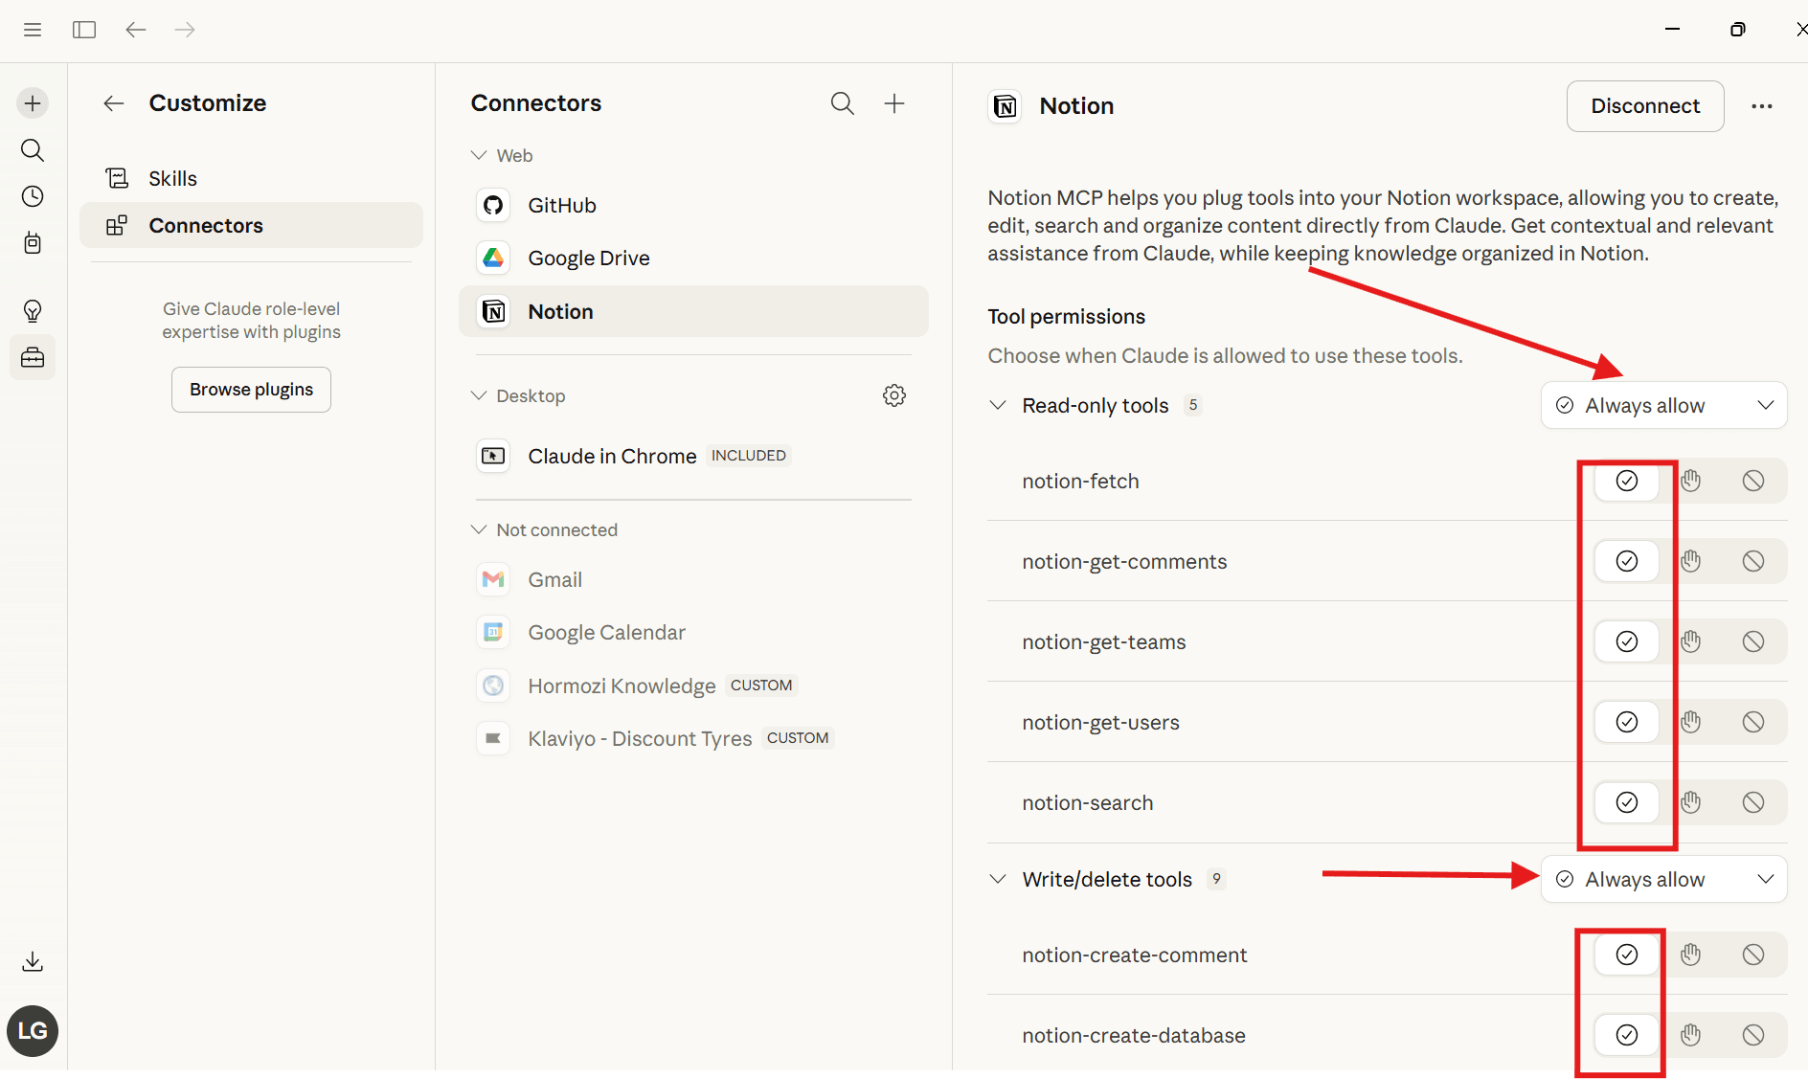Block the notion-search tool
The image size is (1808, 1079).
tap(1753, 803)
